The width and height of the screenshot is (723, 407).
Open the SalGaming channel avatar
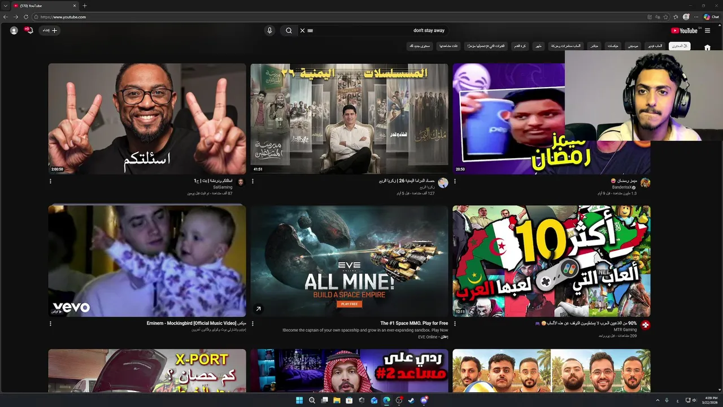[241, 183]
